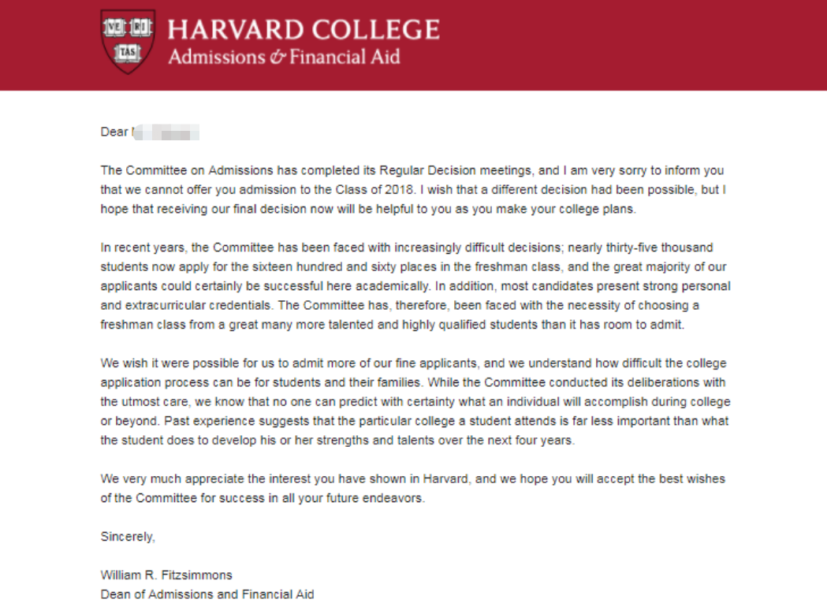Click the blurred recipient name after Dear

tap(166, 132)
